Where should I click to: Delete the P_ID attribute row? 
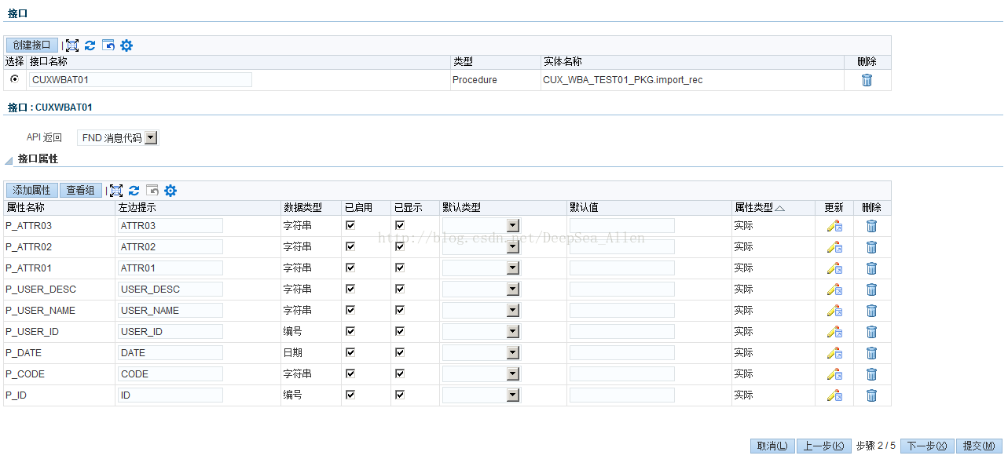click(871, 395)
